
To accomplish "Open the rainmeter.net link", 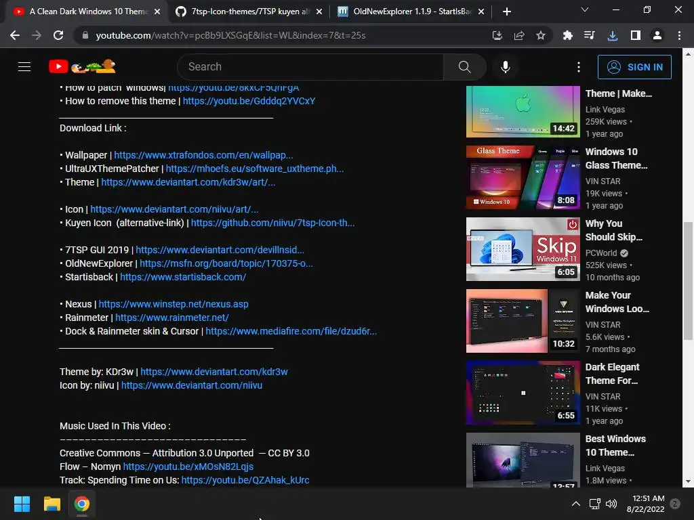I will click(x=171, y=318).
